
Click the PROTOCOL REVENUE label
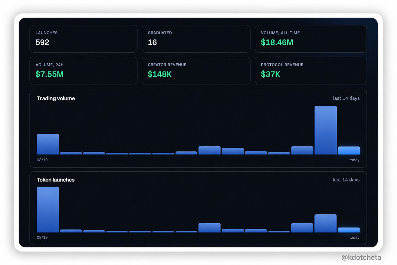click(282, 65)
